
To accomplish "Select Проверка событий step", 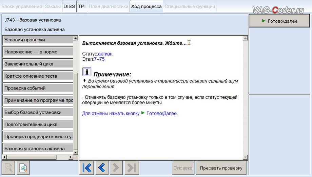I will pyautogui.click(x=38, y=88).
